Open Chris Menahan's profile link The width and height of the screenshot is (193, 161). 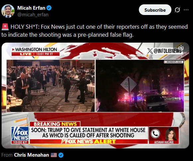click(32, 155)
